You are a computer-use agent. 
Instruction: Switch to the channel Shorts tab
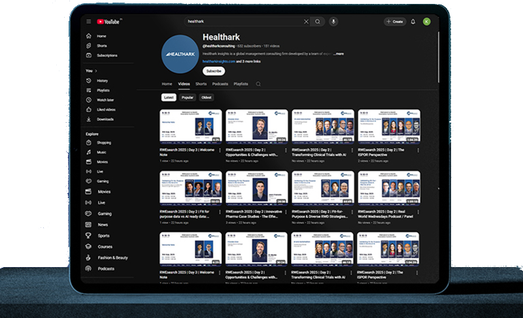pyautogui.click(x=201, y=84)
